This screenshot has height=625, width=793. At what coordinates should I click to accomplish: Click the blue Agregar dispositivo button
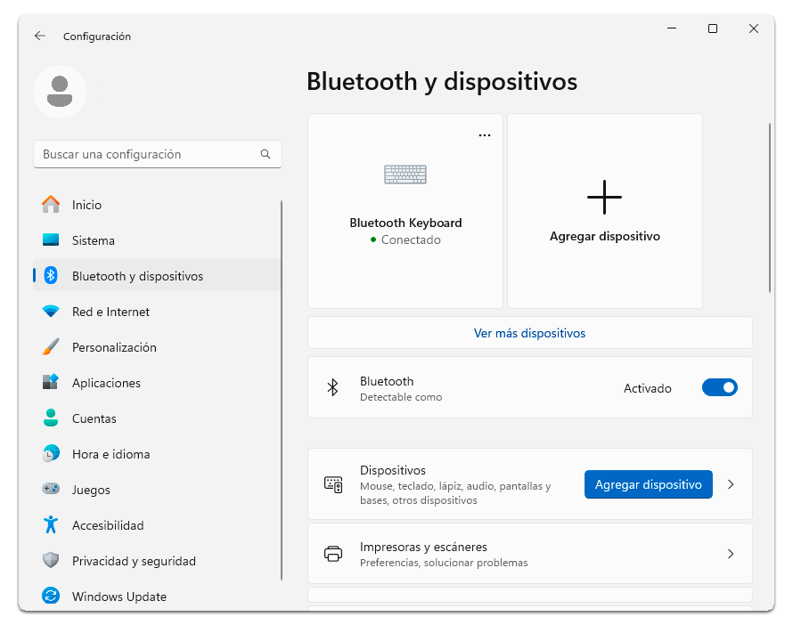pyautogui.click(x=648, y=484)
